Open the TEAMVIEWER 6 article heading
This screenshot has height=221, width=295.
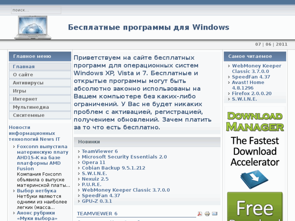click(x=97, y=214)
